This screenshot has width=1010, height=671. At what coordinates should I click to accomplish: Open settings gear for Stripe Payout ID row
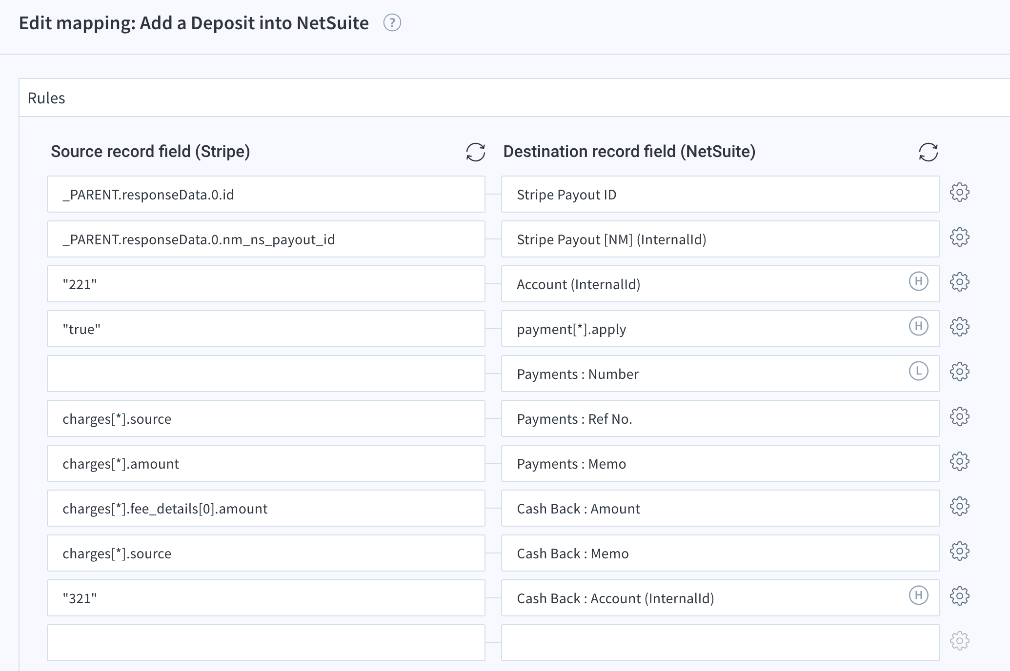click(x=959, y=193)
